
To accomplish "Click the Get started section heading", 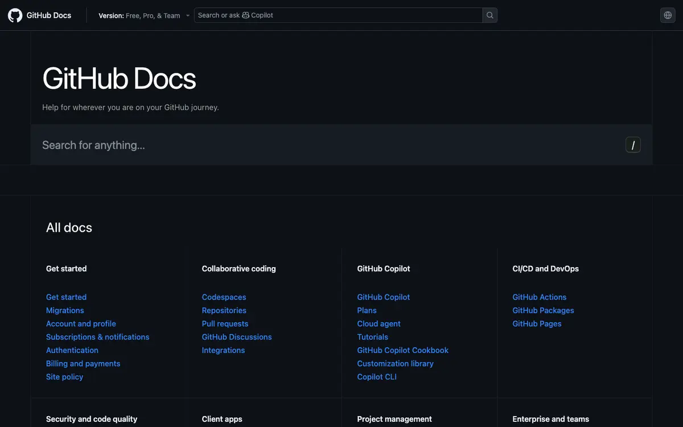I will pos(67,269).
